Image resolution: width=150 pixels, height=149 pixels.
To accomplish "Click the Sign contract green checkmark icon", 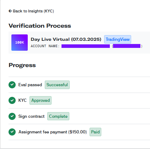I will pyautogui.click(x=12, y=116).
